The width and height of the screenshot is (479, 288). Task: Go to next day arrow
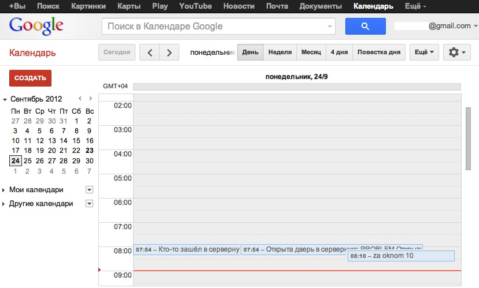(x=169, y=53)
